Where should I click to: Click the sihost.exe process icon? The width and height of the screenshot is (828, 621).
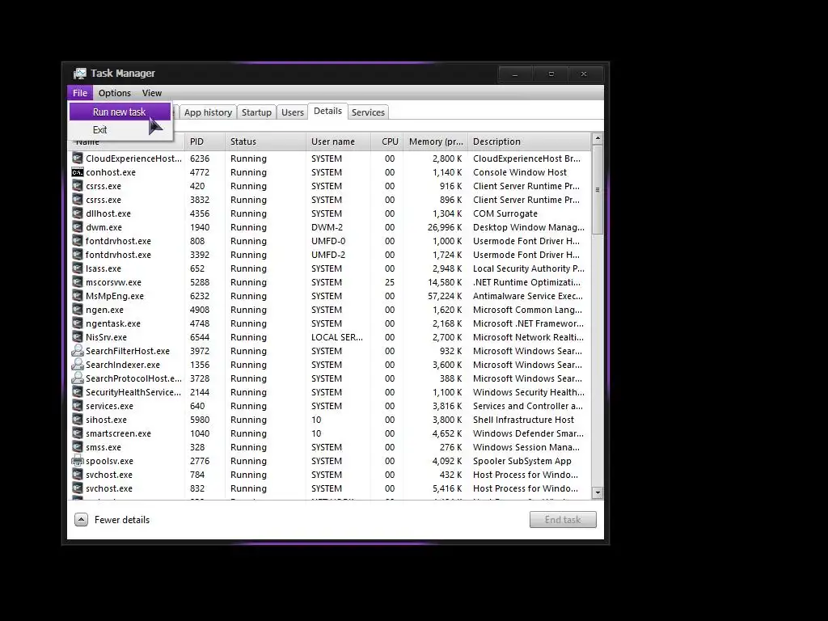[x=78, y=420]
